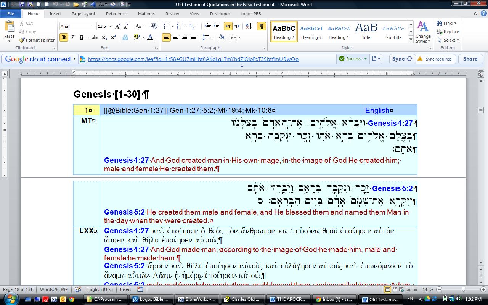The image size is (488, 305).
Task: Toggle Bold formatting off
Action: [x=64, y=37]
